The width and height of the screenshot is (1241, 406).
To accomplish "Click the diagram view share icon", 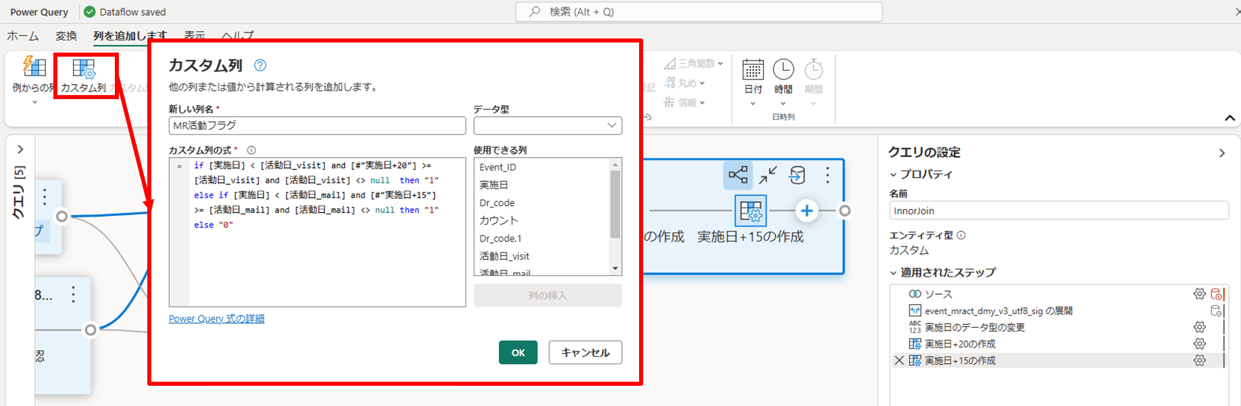I will 738,175.
